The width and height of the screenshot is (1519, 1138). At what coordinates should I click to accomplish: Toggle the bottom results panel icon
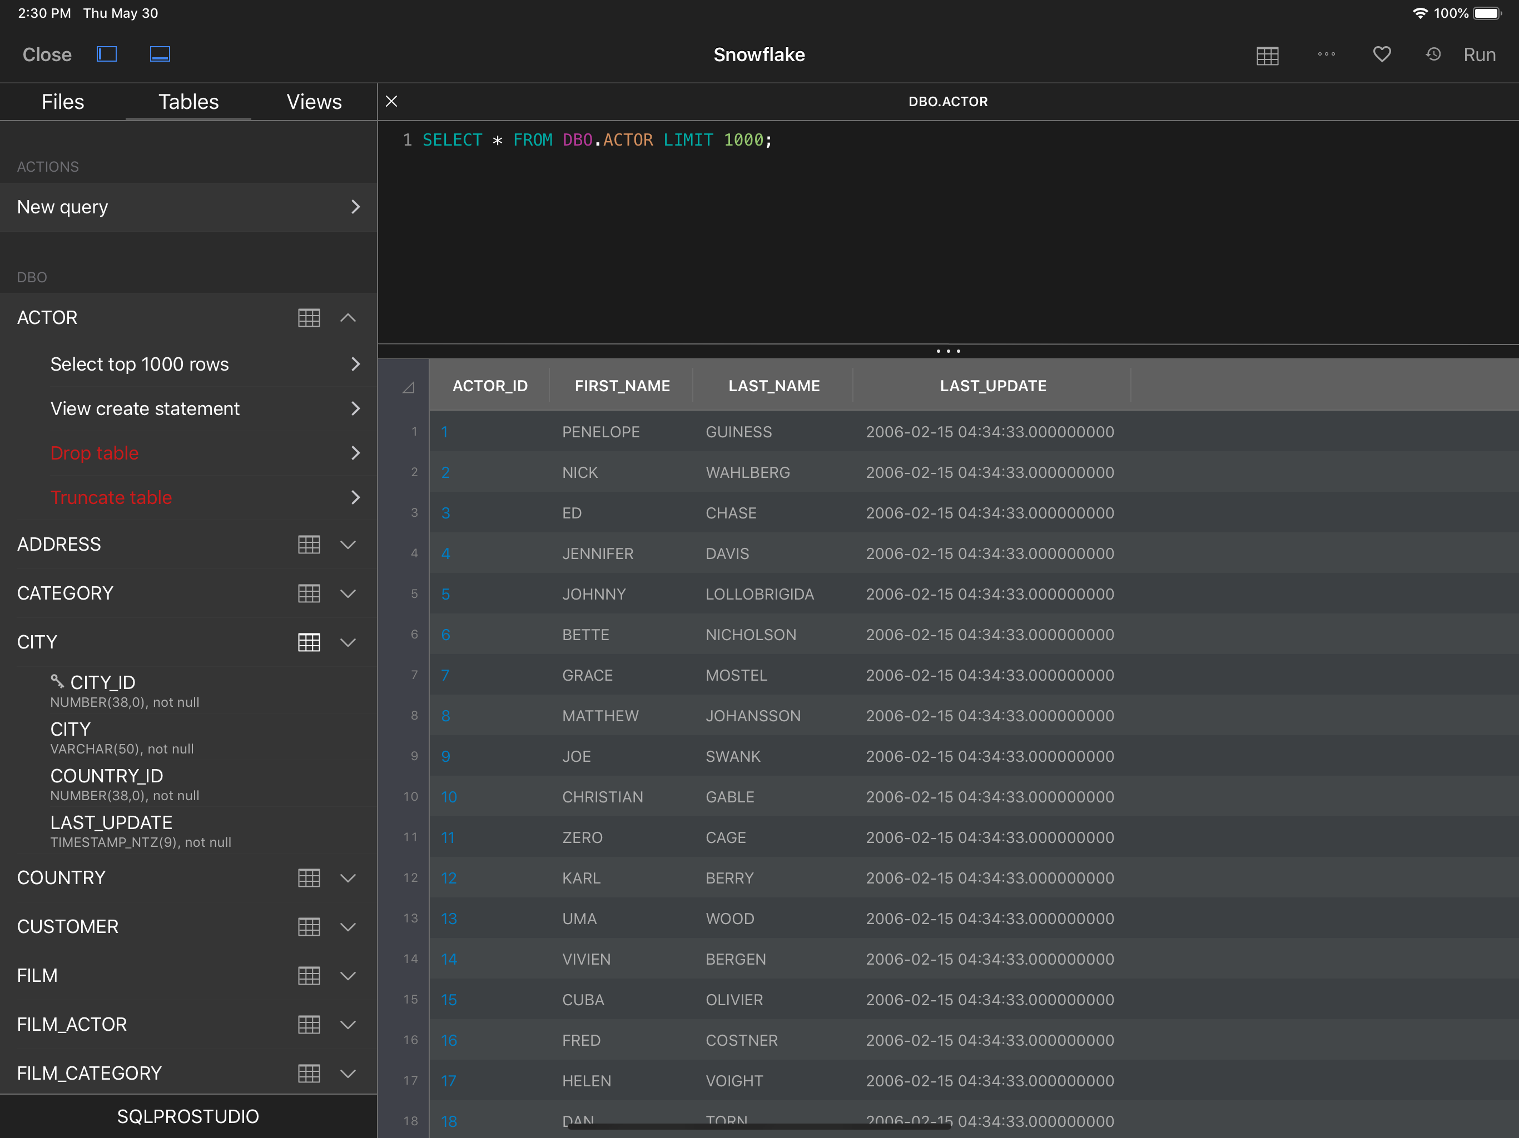[x=160, y=54]
